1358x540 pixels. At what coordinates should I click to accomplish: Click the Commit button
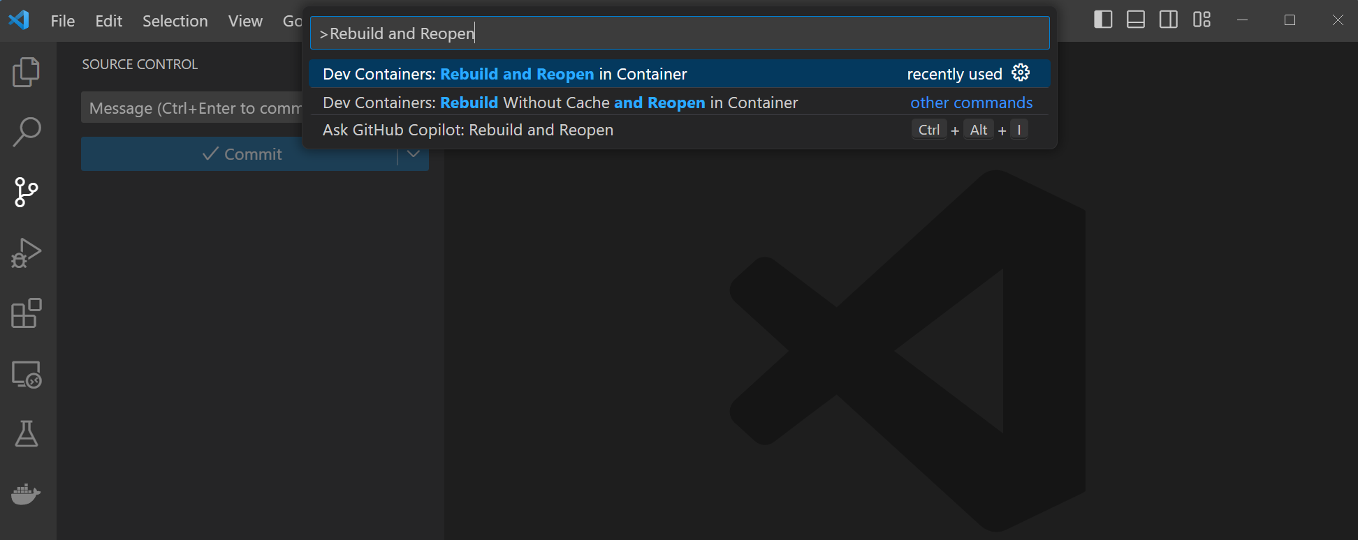point(240,153)
